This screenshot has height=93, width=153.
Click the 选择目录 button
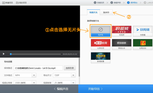[70, 68]
